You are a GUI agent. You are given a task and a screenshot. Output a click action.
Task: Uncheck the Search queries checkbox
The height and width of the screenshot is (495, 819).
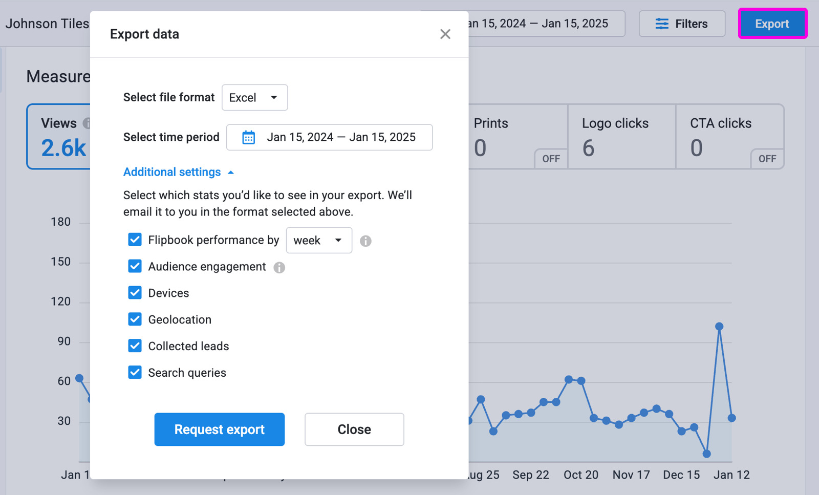(x=135, y=372)
